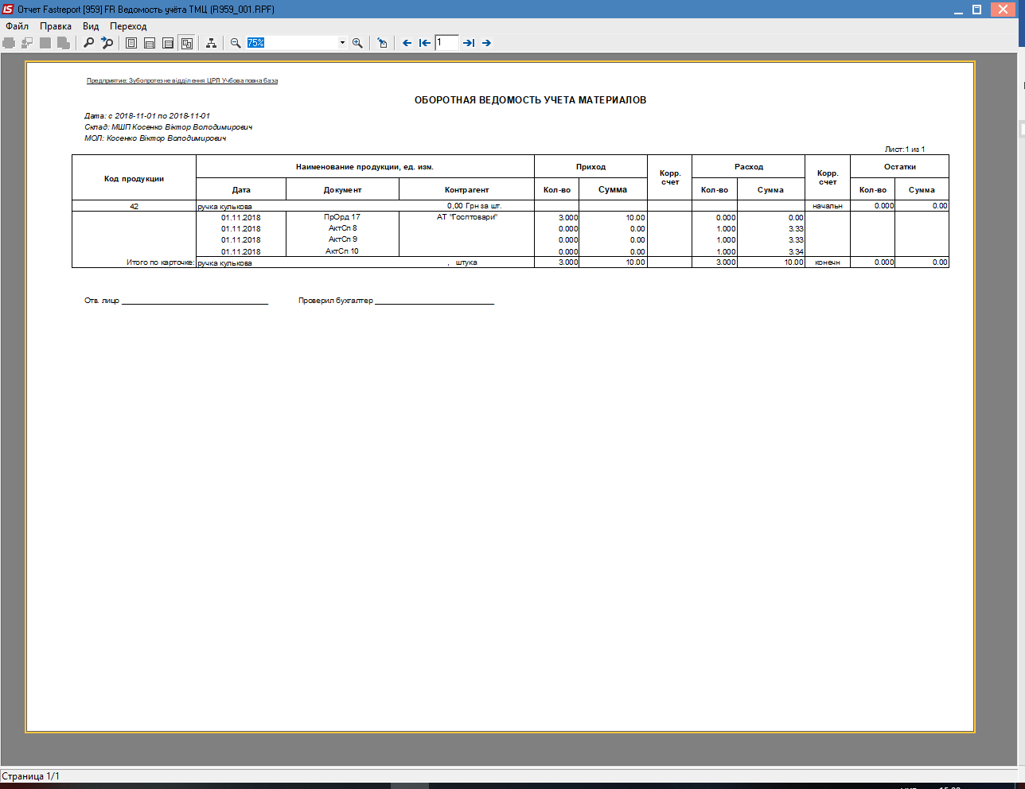
Task: Click the report title ОБОРОТНАЯ ВЕДОМОСТЬ УЧЕТА МАТЕРИАЛОВ
Action: 530,100
